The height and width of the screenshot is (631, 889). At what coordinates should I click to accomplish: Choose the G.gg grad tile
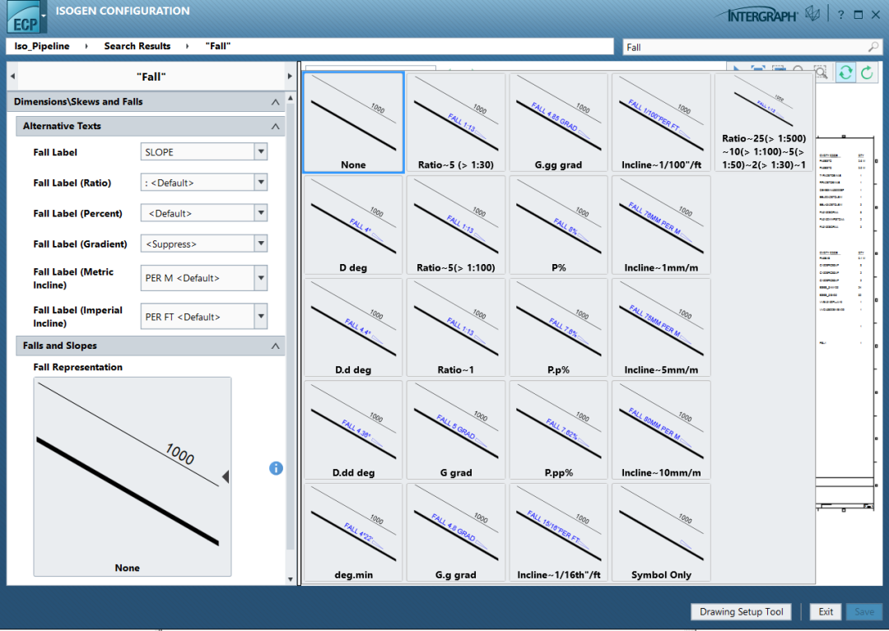pyautogui.click(x=558, y=123)
